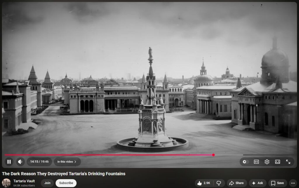Image resolution: width=299 pixels, height=188 pixels.
Task: Like the video
Action: point(204,183)
